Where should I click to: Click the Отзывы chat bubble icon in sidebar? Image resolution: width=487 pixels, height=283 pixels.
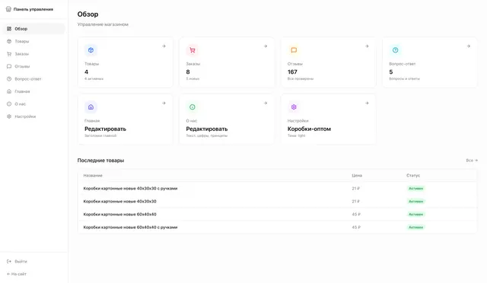(9, 66)
